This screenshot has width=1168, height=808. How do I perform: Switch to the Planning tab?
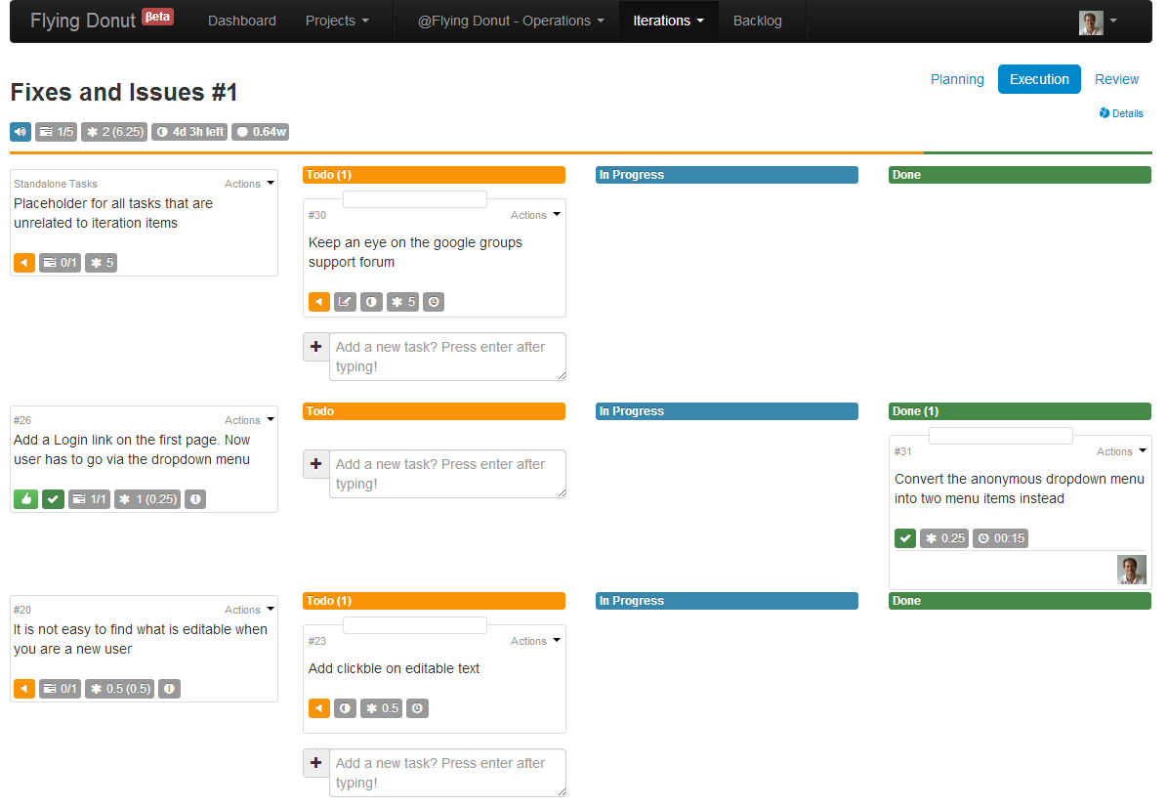point(957,79)
